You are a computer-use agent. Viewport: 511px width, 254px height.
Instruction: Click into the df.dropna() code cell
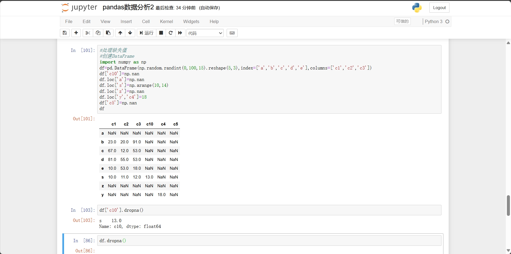pyautogui.click(x=269, y=241)
